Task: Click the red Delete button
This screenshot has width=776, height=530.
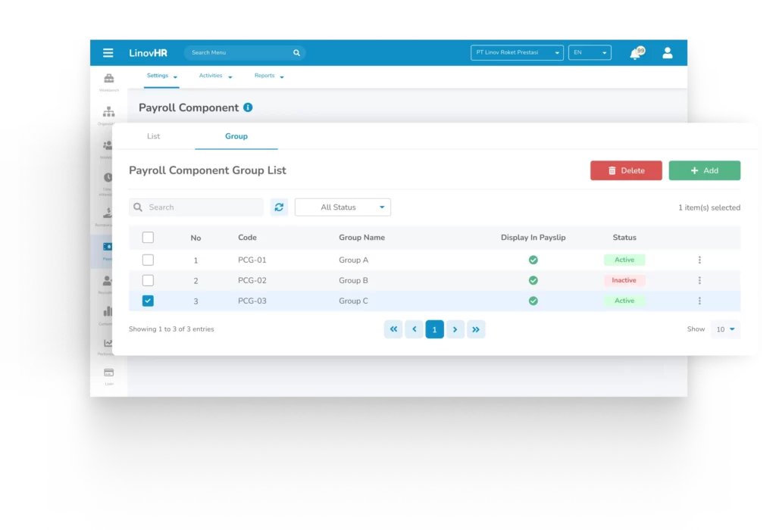Action: point(626,170)
